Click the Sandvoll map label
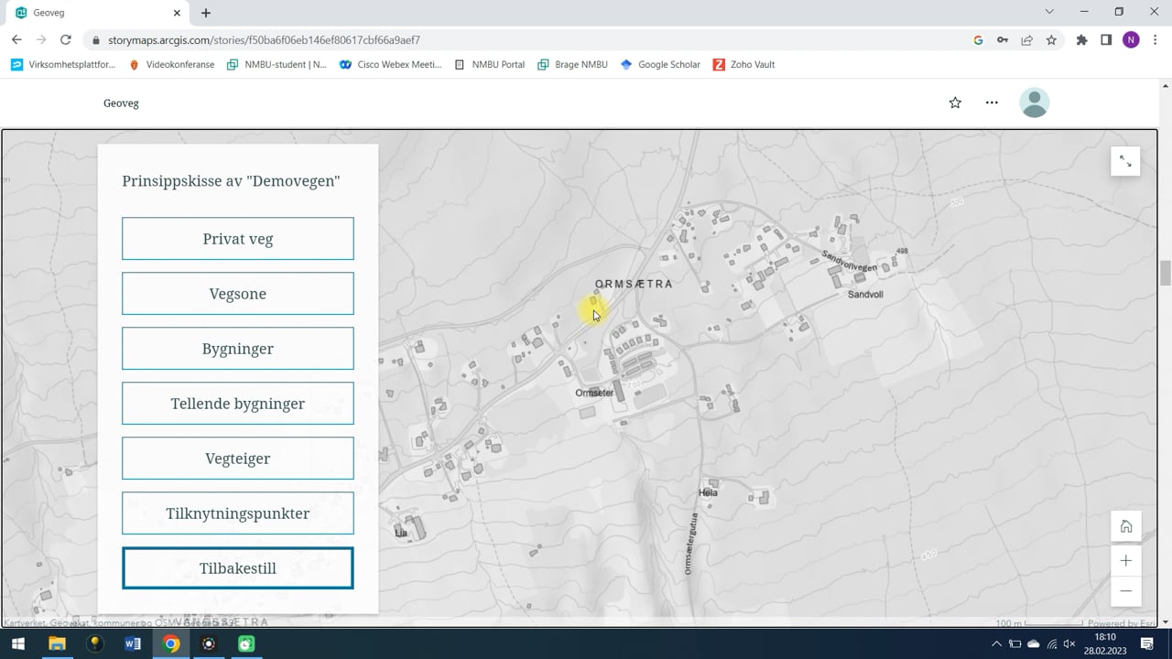Image resolution: width=1172 pixels, height=659 pixels. (865, 295)
